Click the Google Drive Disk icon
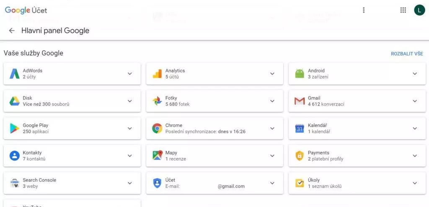The image size is (429, 207). click(x=15, y=101)
